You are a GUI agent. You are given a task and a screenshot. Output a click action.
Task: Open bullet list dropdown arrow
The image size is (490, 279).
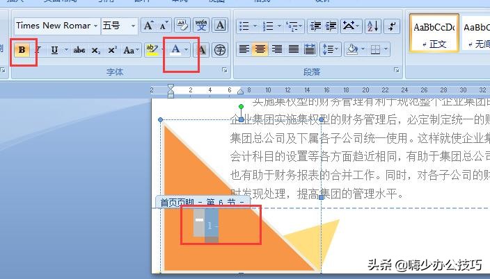coord(255,26)
